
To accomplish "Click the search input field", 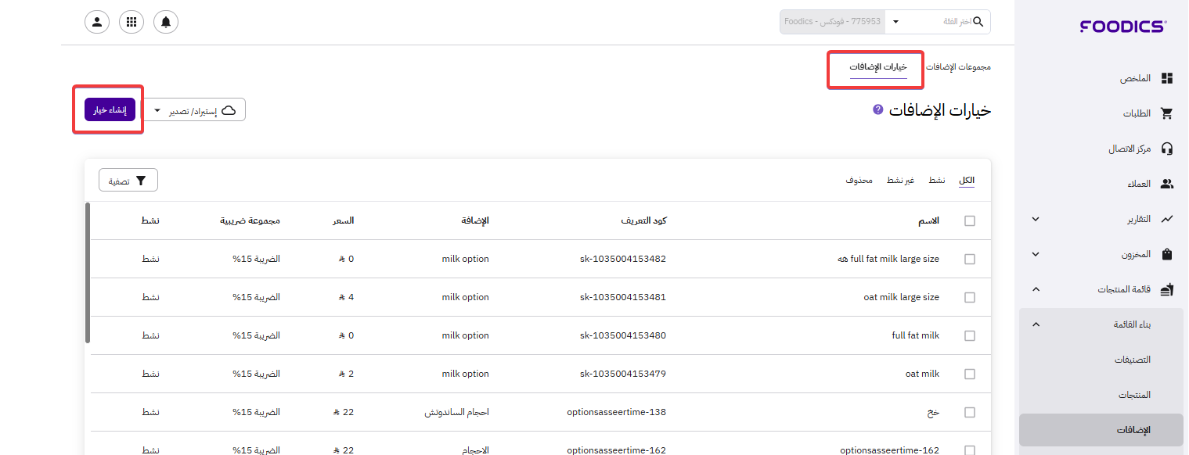I will click(939, 22).
